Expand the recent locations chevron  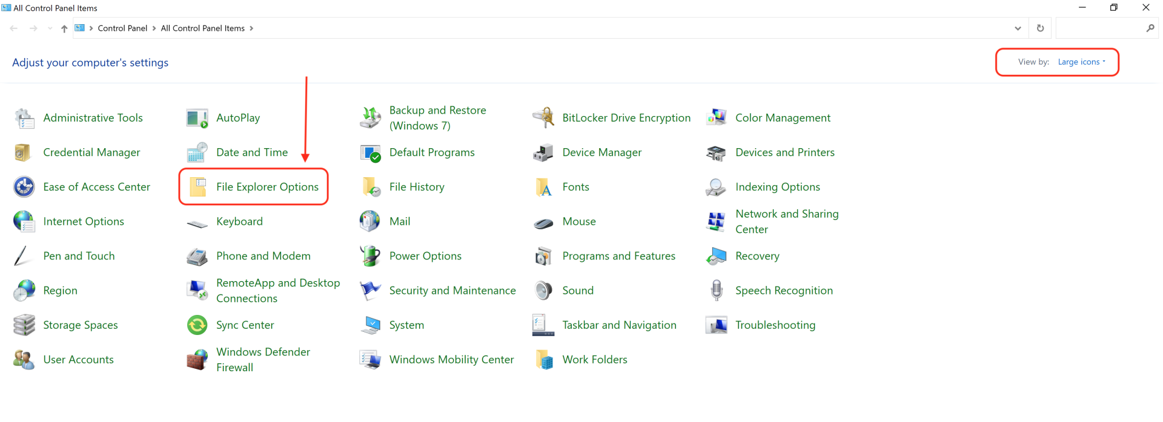[x=50, y=28]
